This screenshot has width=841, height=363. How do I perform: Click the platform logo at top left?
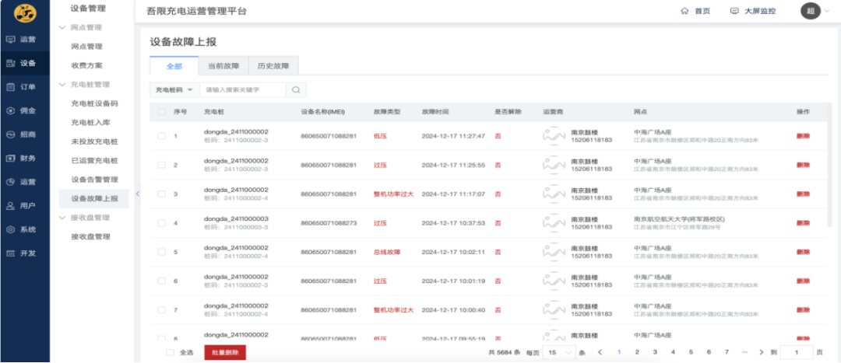[x=25, y=12]
